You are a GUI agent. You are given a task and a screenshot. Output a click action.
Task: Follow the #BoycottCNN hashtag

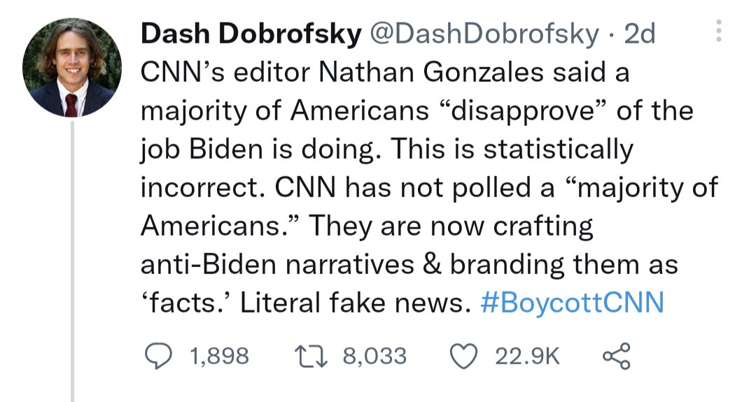(572, 303)
